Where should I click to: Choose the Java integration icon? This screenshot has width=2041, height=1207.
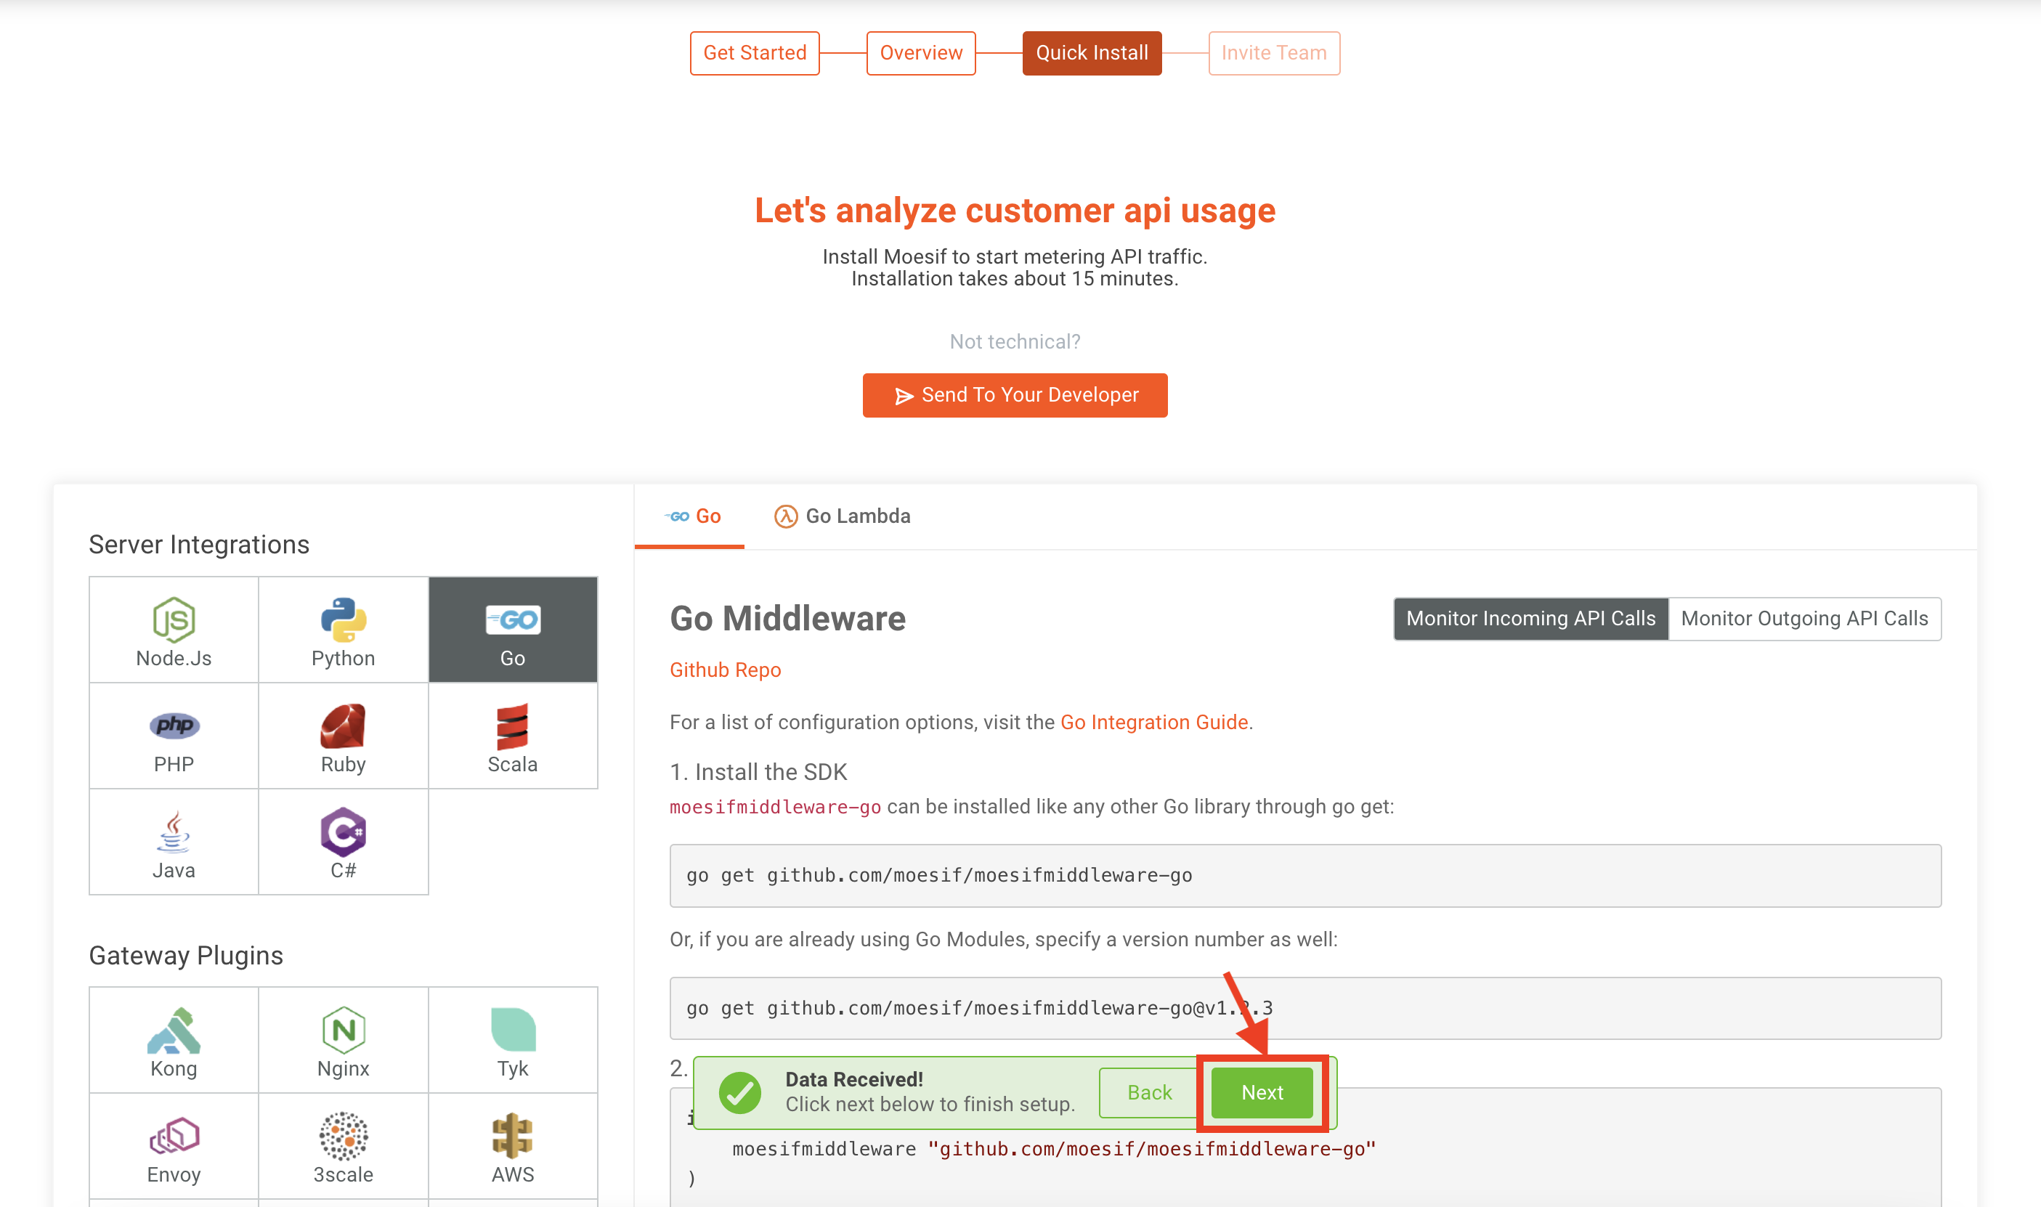tap(174, 842)
